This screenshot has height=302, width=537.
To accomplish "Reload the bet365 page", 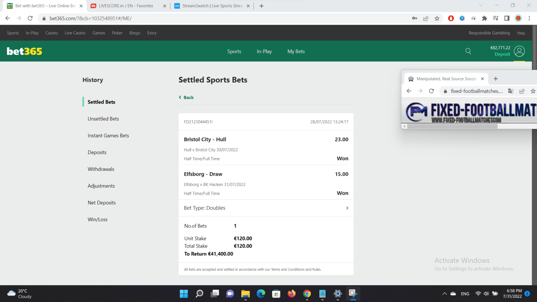I will (30, 18).
